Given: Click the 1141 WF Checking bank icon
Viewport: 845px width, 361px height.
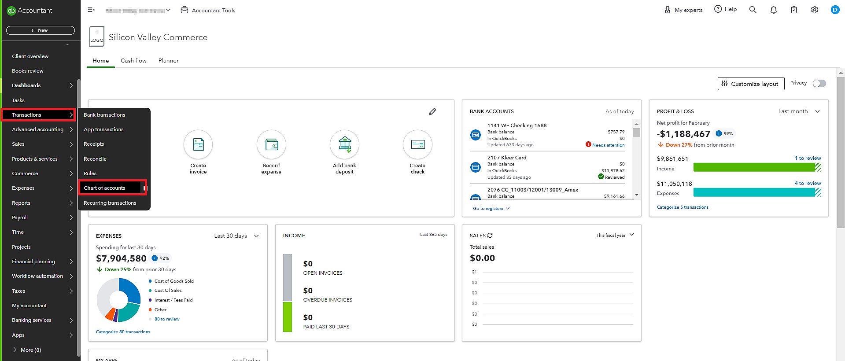Looking at the screenshot, I should pos(476,135).
